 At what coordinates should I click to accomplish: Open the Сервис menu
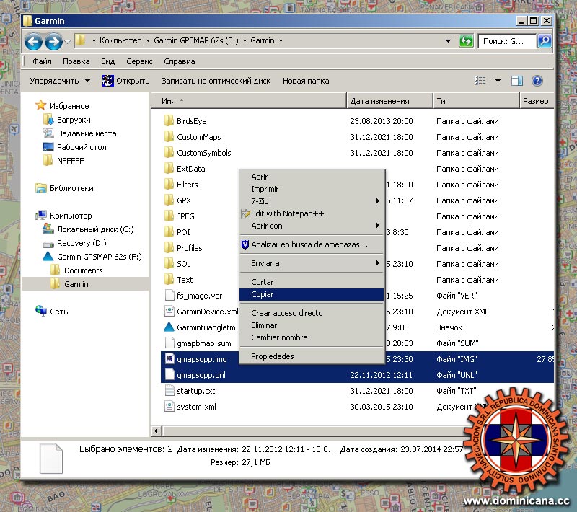(x=138, y=61)
